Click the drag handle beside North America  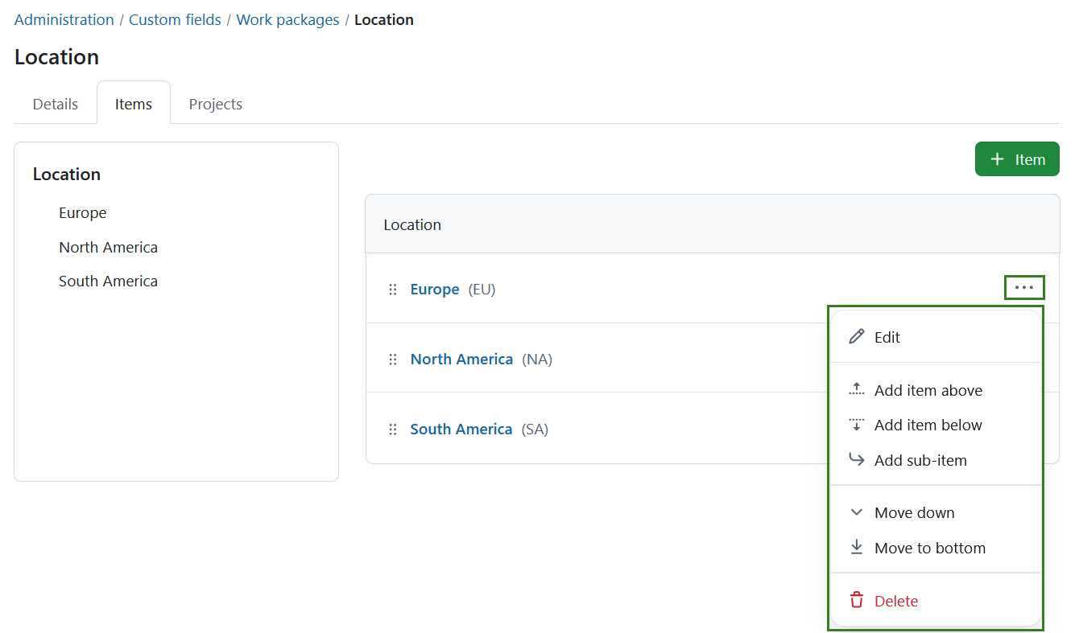pos(393,359)
